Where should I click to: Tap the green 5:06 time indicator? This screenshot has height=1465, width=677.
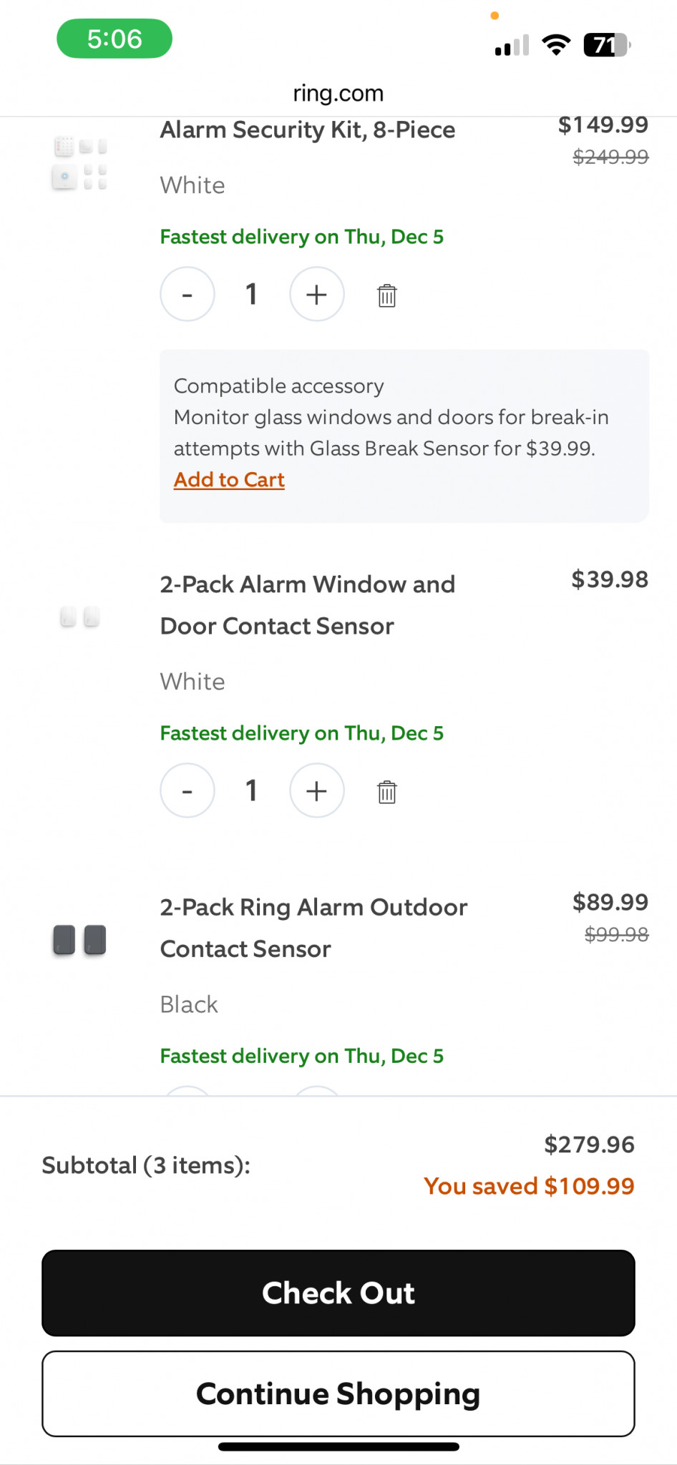coord(115,39)
